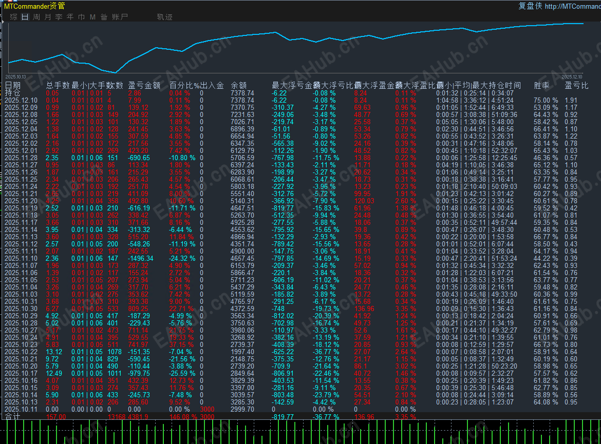
Task: Toggle the 账户 account display option
Action: [119, 16]
